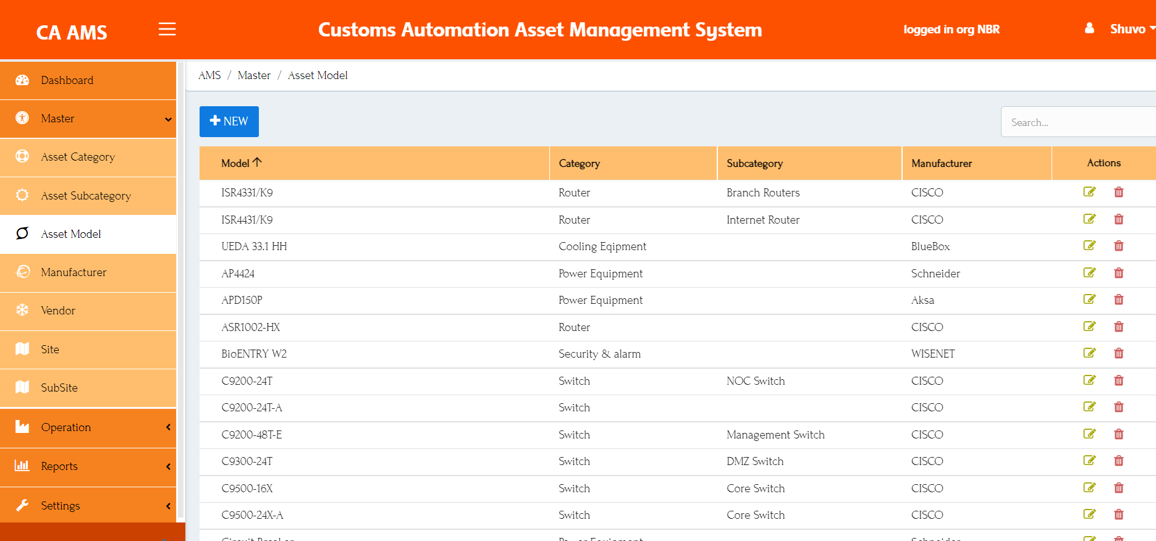Delete the C9500-16X model row

[1118, 488]
